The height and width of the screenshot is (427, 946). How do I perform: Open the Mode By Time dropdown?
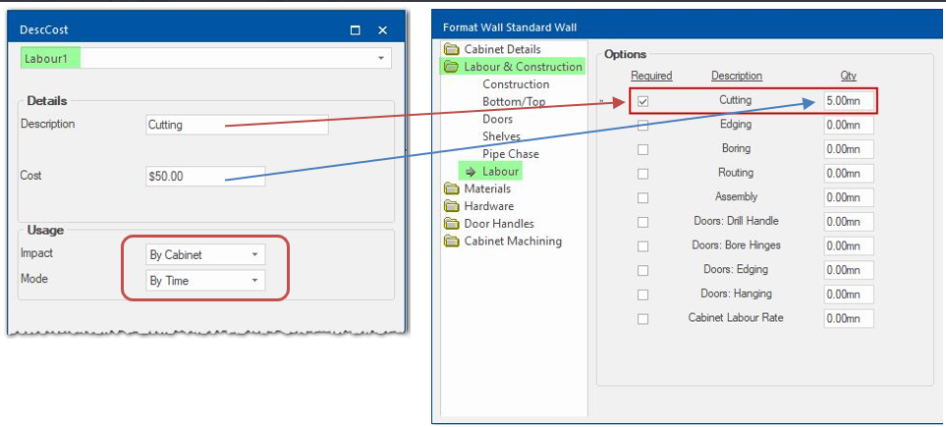click(254, 281)
